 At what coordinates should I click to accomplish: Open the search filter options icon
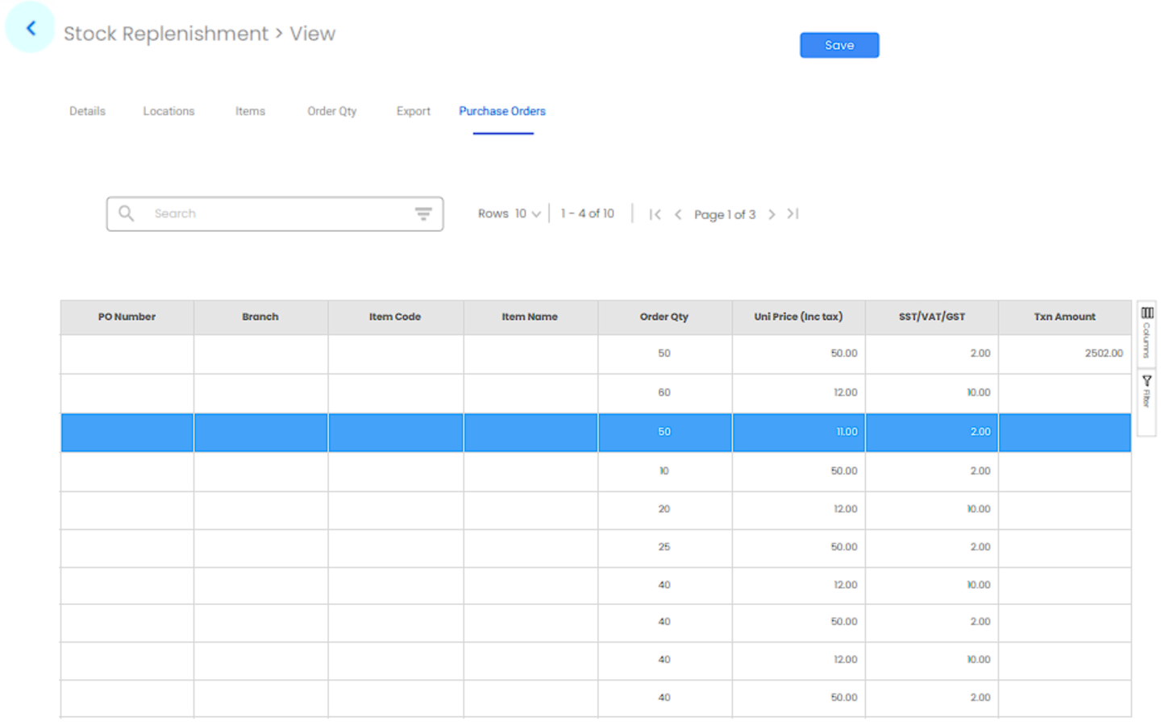click(x=422, y=213)
